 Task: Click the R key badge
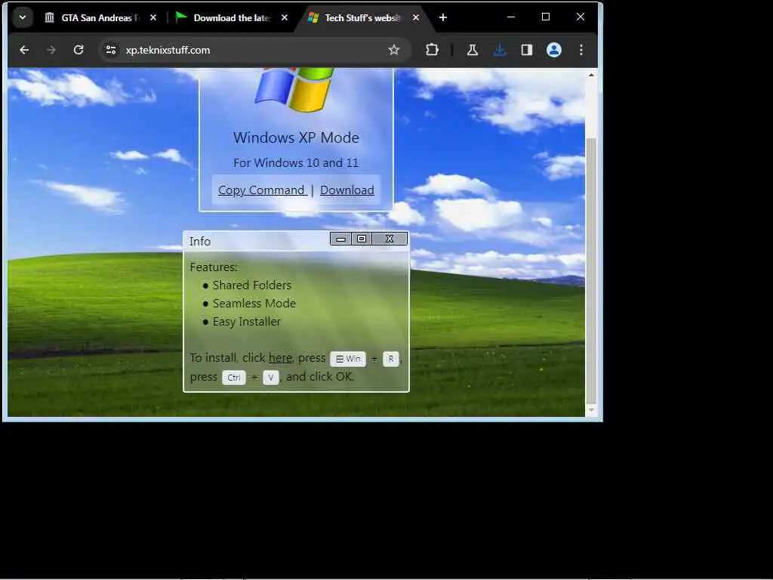point(390,359)
